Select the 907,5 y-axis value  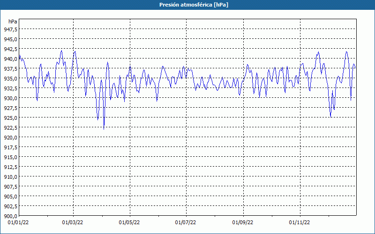click(x=10, y=187)
